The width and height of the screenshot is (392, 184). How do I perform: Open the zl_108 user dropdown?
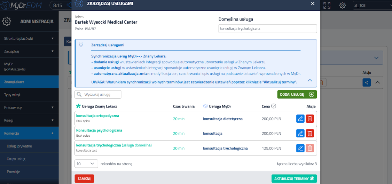(372, 6)
